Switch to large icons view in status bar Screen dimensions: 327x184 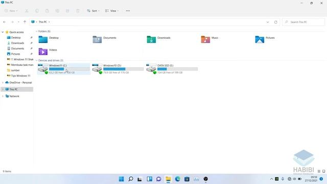(x=323, y=171)
